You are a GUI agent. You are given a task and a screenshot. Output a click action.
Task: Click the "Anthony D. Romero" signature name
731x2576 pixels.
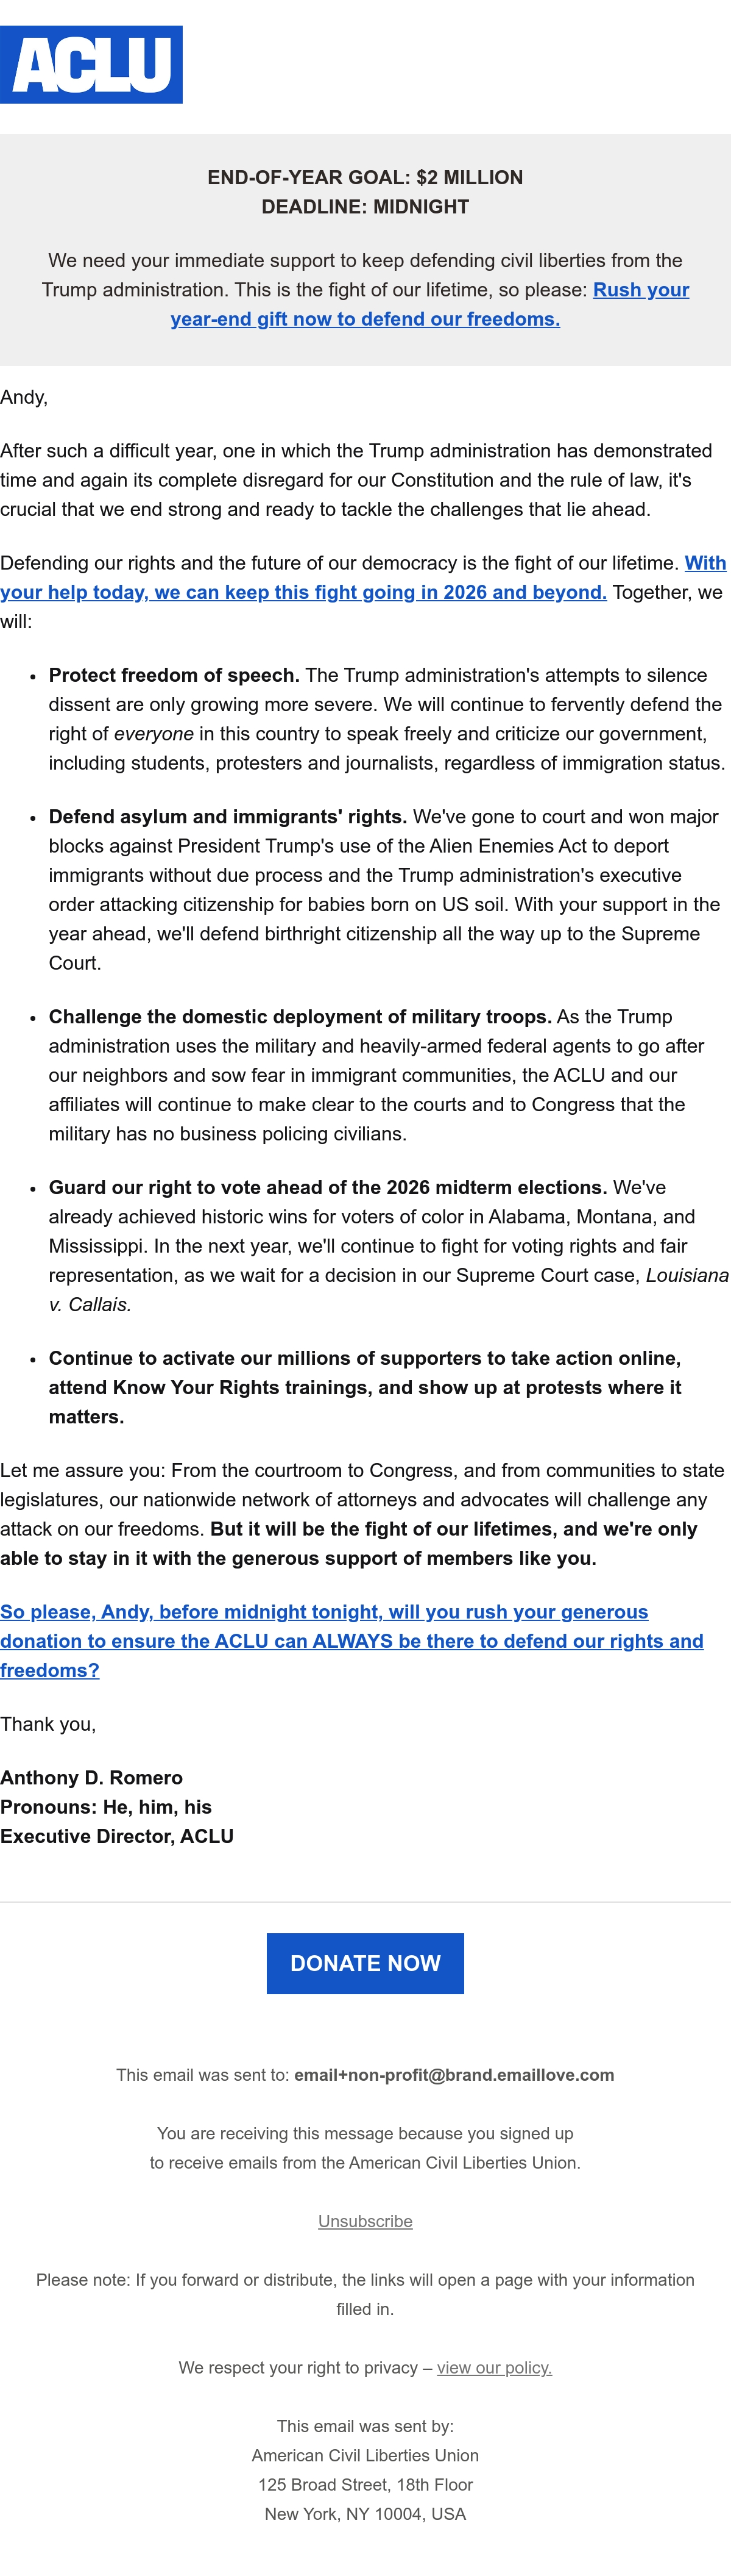[92, 1777]
